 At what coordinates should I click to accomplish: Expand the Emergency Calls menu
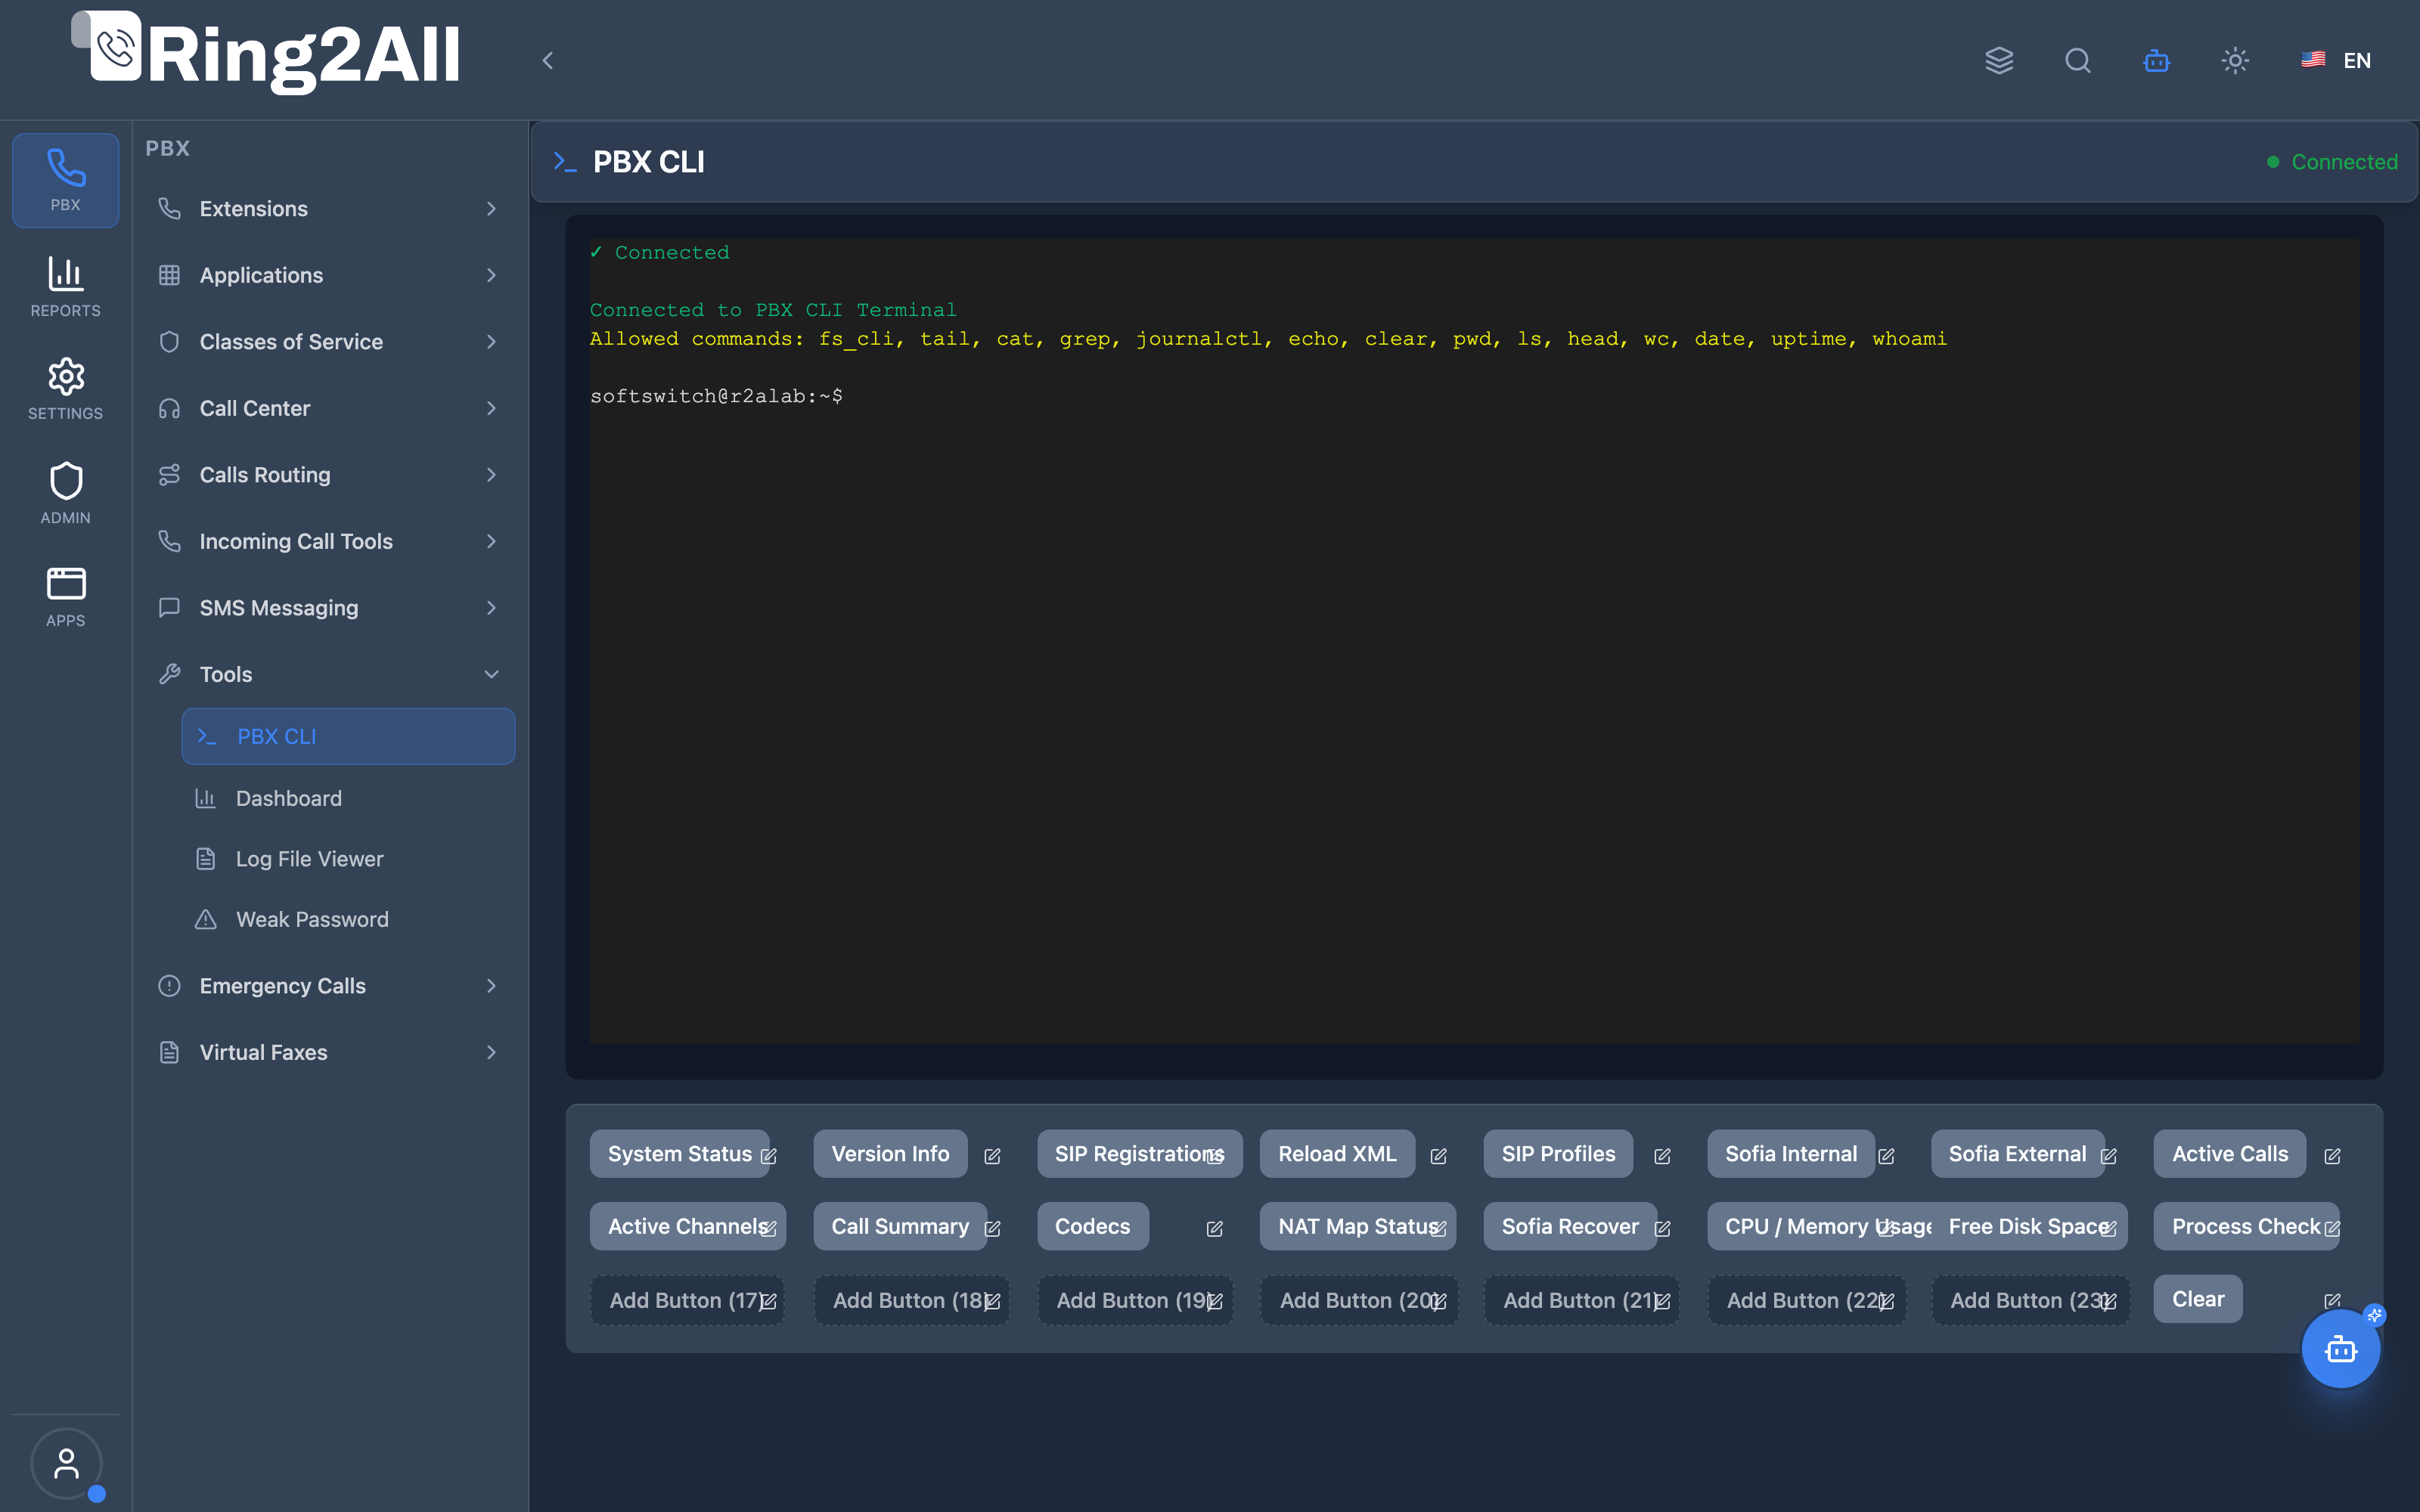(x=328, y=986)
